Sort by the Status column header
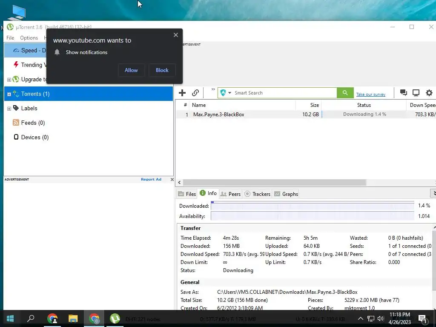The image size is (436, 327). click(364, 105)
